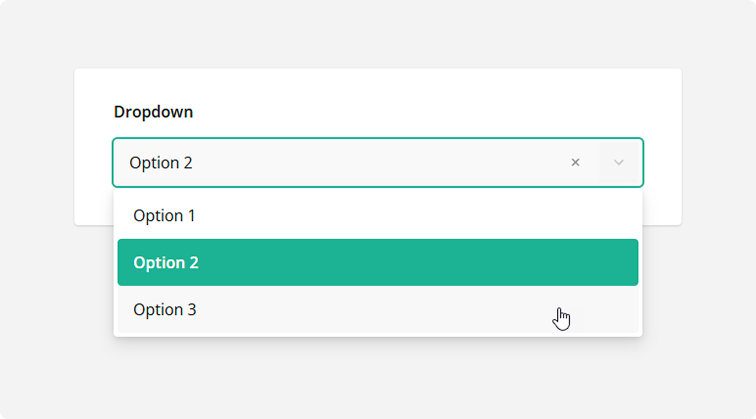Viewport: 756px width, 419px height.
Task: Click the Dropdown label text
Action: coord(153,112)
